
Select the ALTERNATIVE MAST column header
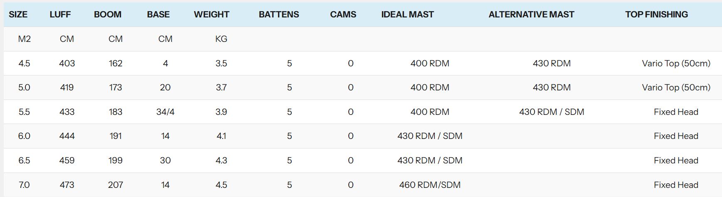click(x=531, y=15)
